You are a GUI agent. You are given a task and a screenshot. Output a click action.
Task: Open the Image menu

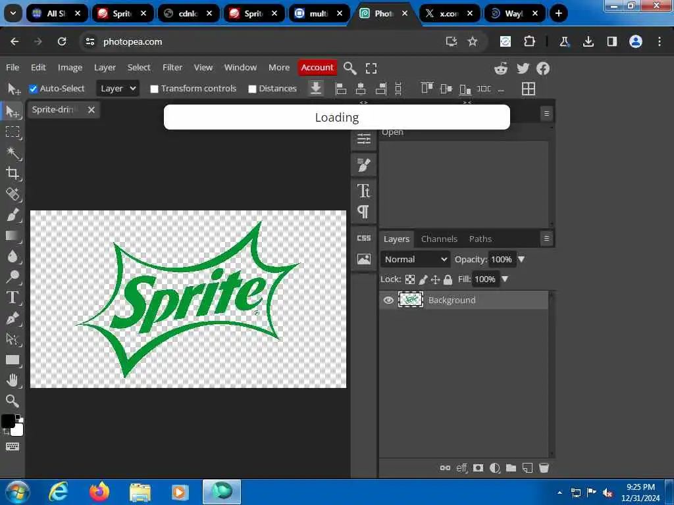coord(70,68)
